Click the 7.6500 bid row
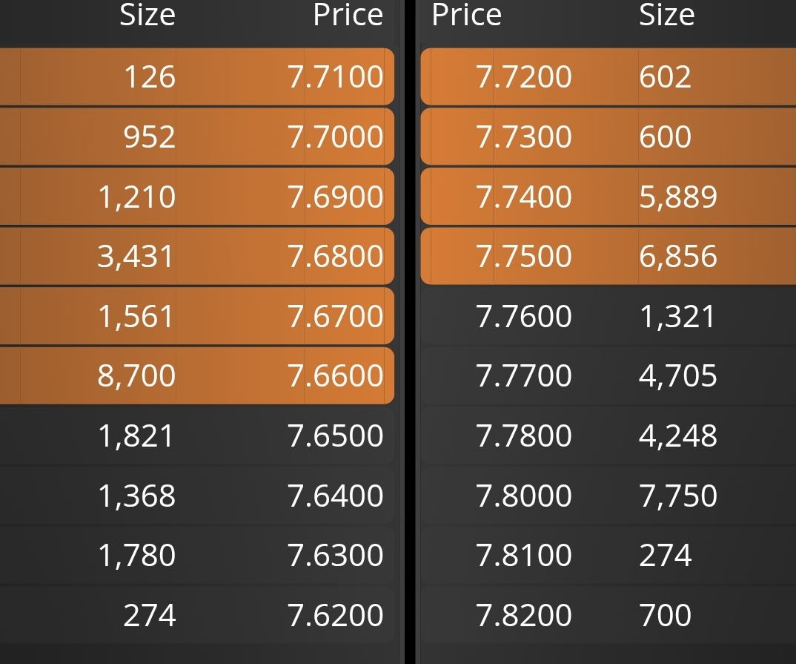Image resolution: width=796 pixels, height=664 pixels. (x=197, y=436)
